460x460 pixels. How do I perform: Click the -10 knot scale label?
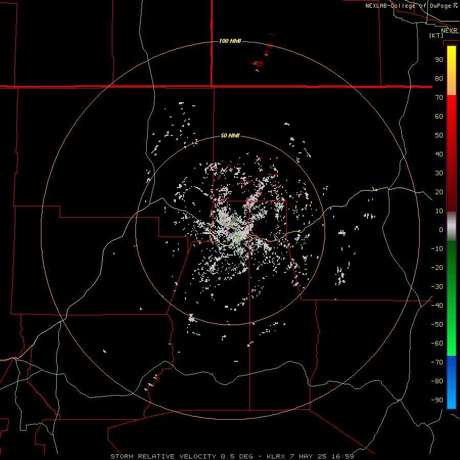pyautogui.click(x=437, y=249)
